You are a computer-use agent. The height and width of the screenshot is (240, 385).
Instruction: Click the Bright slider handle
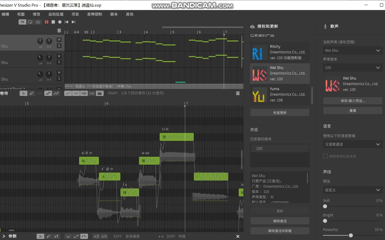325,221
